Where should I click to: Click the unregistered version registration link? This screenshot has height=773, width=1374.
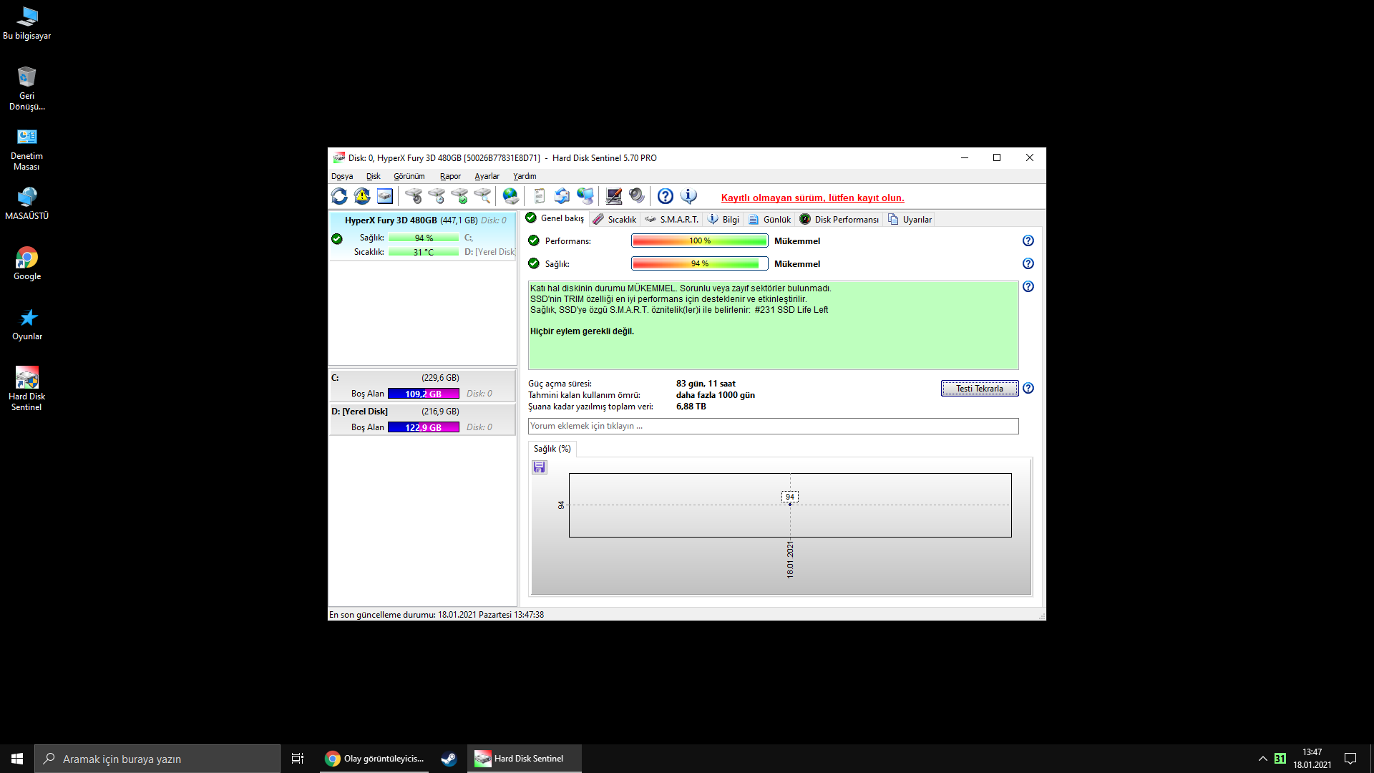point(812,198)
